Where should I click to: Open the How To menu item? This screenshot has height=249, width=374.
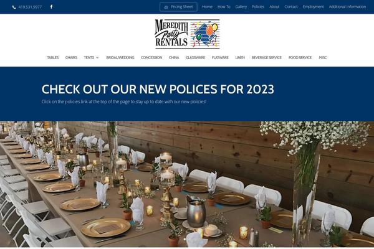click(224, 7)
